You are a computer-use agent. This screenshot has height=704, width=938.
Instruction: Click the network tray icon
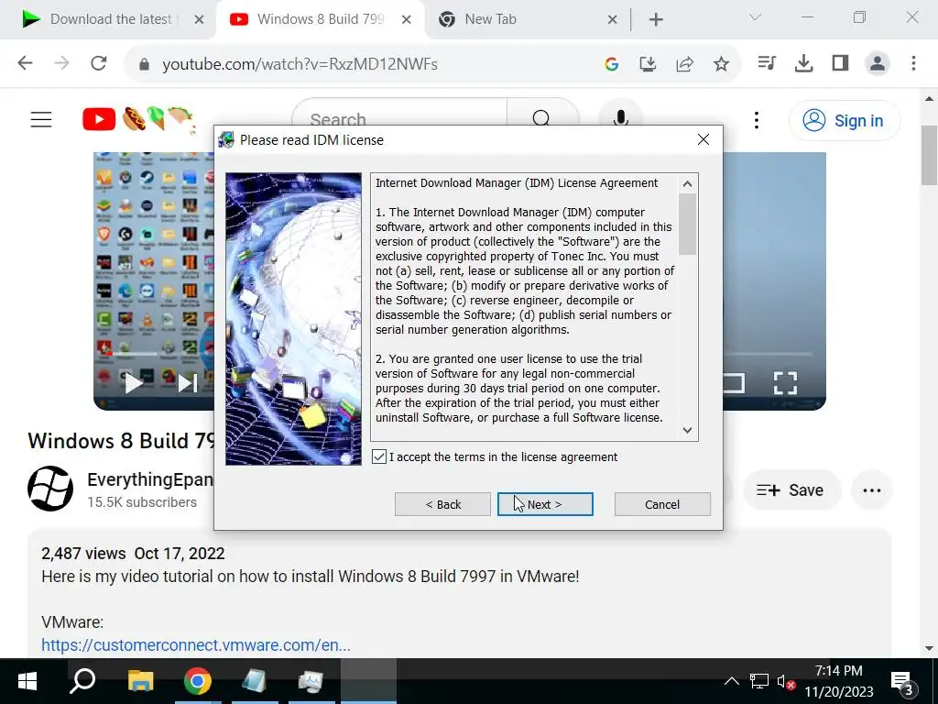tap(758, 681)
